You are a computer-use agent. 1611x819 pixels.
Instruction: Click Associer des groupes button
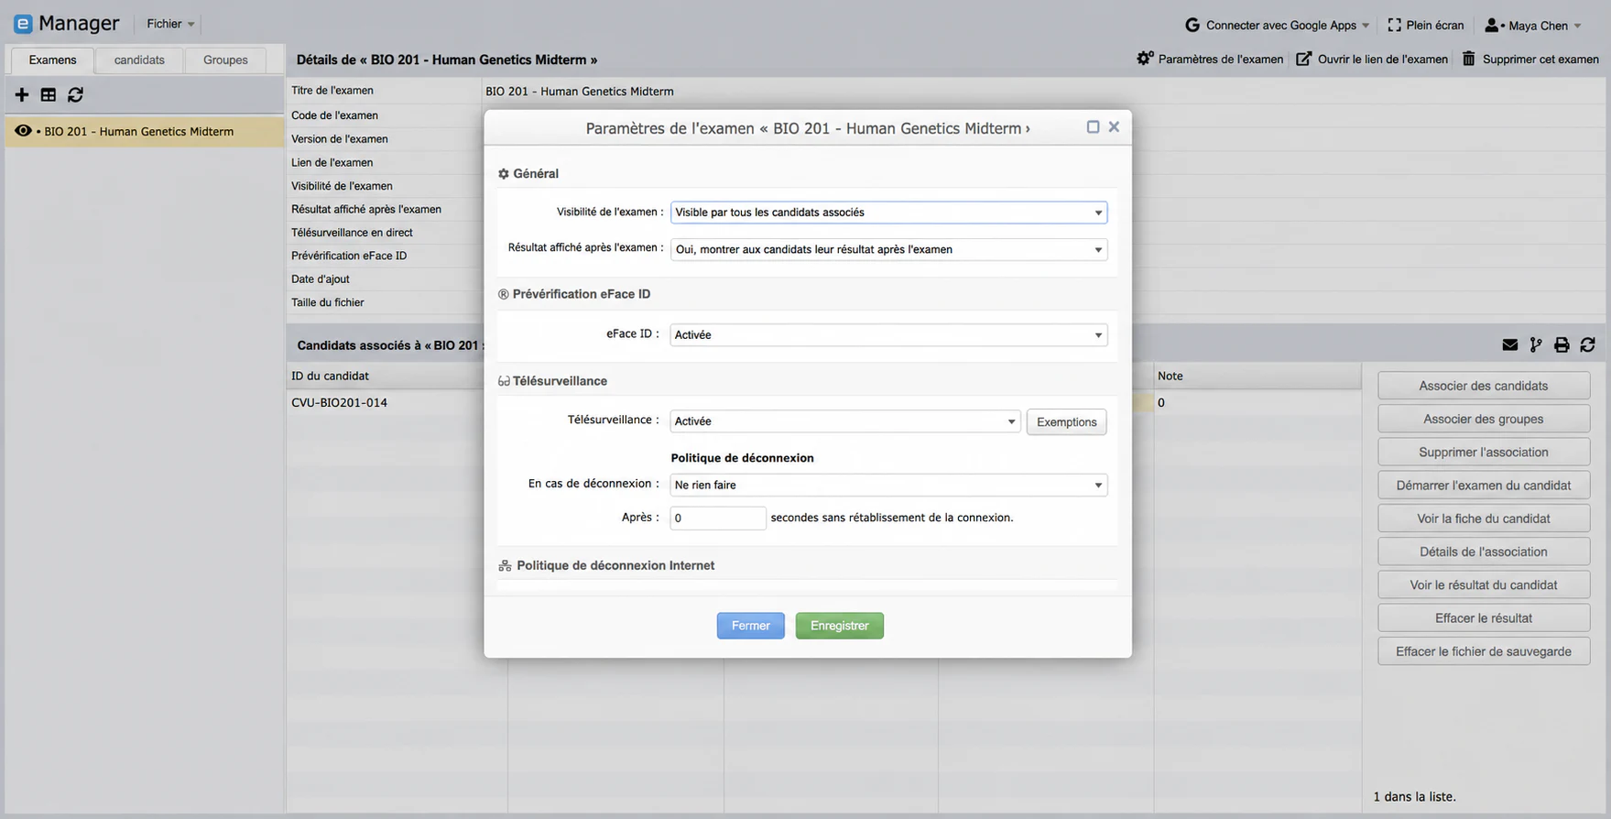(1484, 419)
